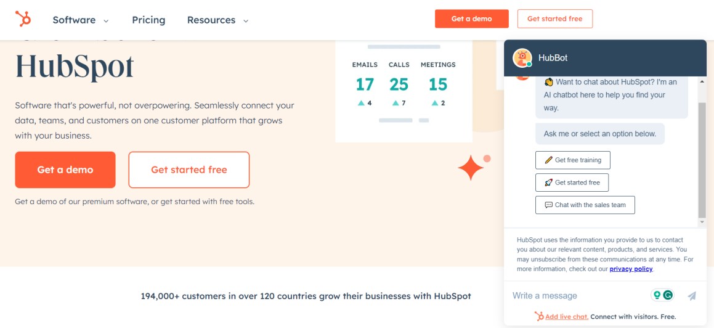
Task: Expand the Resources dropdown menu
Action: tap(217, 20)
